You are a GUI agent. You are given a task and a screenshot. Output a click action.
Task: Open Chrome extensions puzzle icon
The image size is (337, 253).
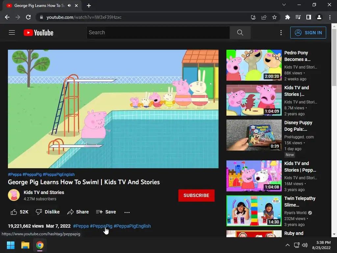click(287, 17)
